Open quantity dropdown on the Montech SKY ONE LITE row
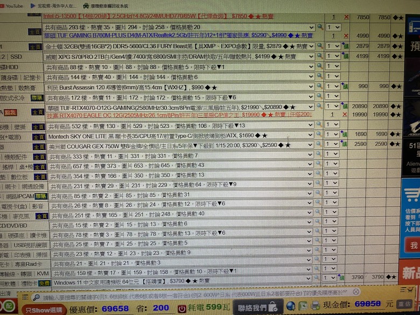420x315 pixels. point(332,134)
